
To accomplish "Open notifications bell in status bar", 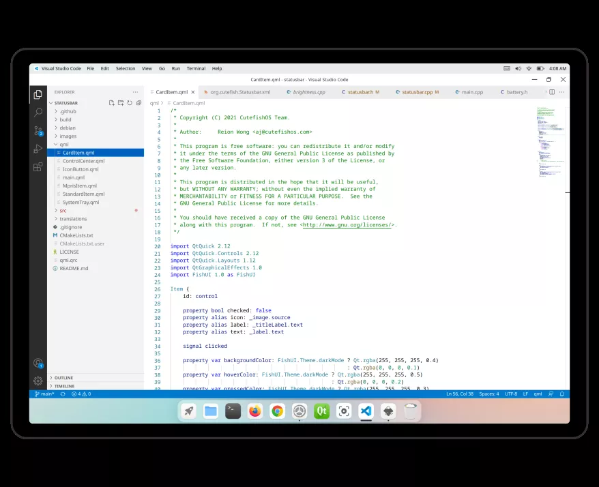I will coord(562,394).
